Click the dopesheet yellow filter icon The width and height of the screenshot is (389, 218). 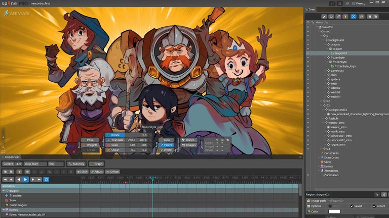tap(19, 172)
